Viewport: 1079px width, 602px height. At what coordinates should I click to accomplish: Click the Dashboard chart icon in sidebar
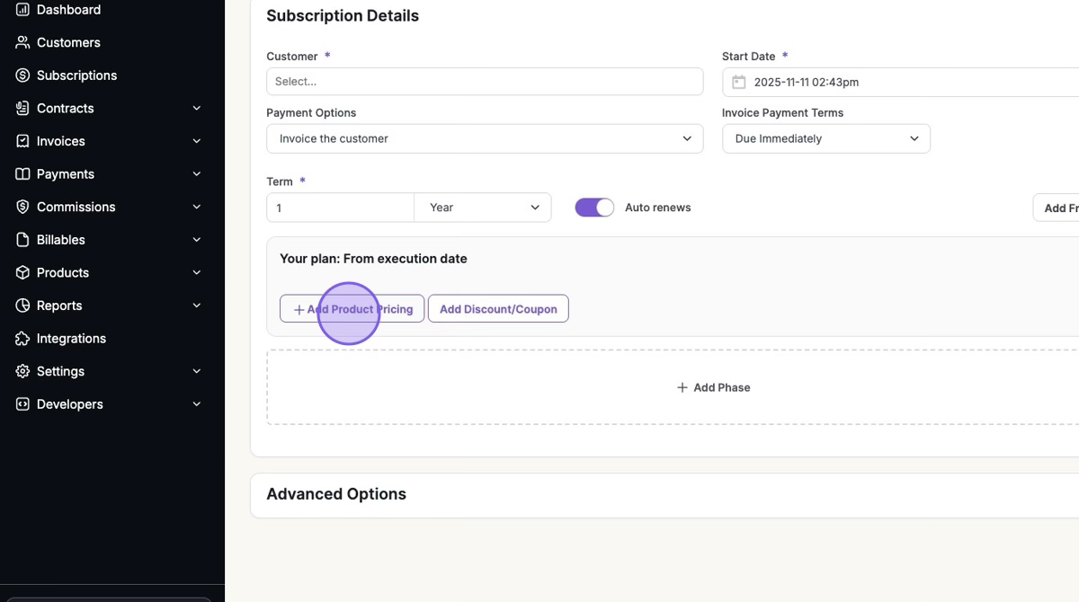(22, 10)
